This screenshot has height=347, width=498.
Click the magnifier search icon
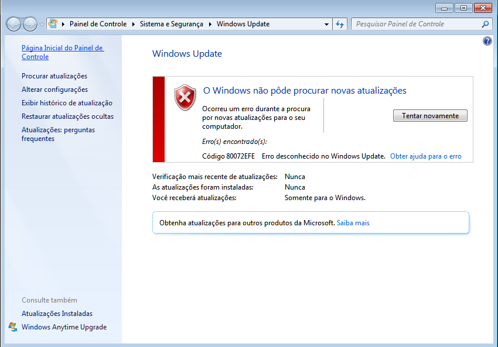485,24
